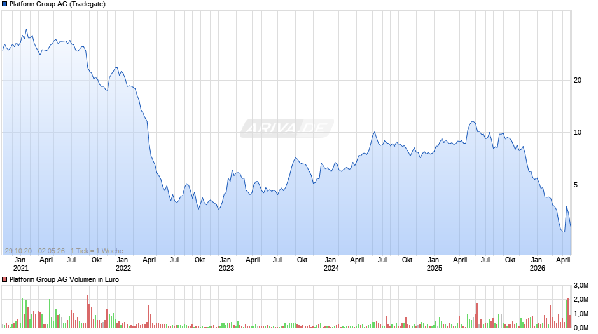This screenshot has width=598, height=334.
Task: Click the volume axis label 0,0M
Action: click(x=581, y=328)
